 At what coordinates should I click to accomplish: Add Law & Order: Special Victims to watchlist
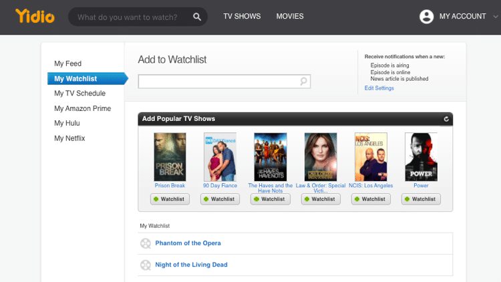click(321, 199)
